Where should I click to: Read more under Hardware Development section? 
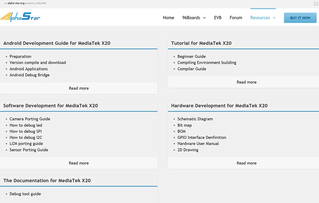pos(247,163)
